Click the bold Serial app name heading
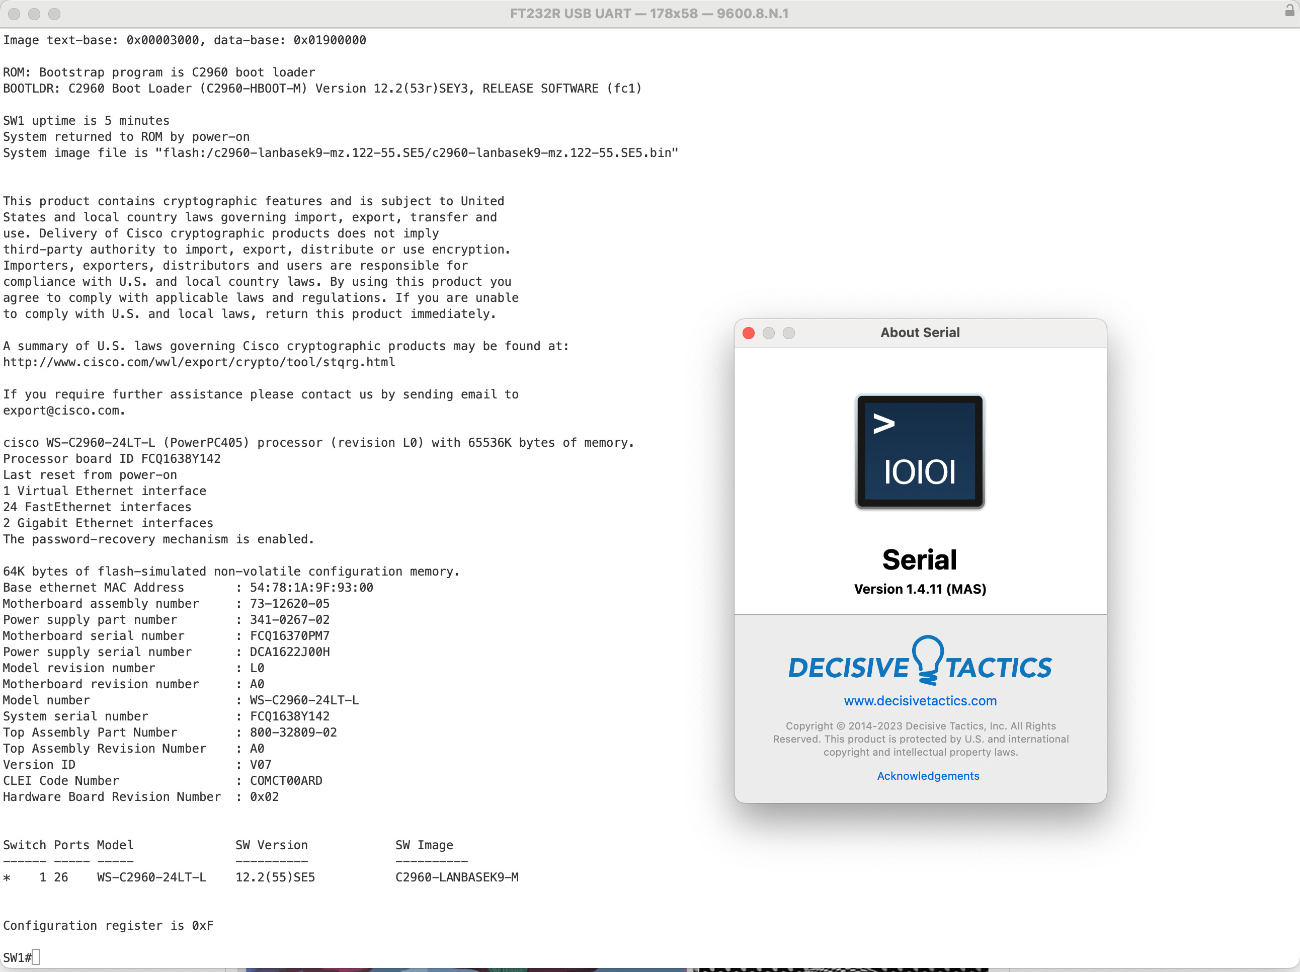The height and width of the screenshot is (972, 1300). tap(920, 559)
